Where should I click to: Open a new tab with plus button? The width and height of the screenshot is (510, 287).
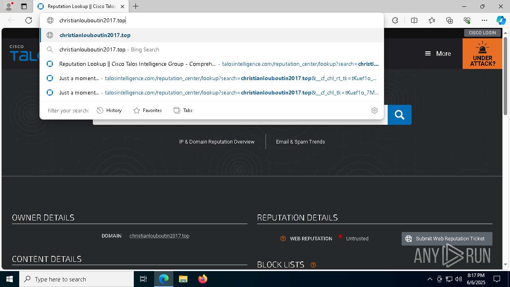135,6
